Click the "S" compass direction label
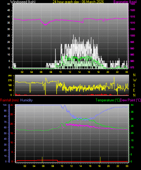The height and width of the screenshot is (170, 141). point(134,85)
